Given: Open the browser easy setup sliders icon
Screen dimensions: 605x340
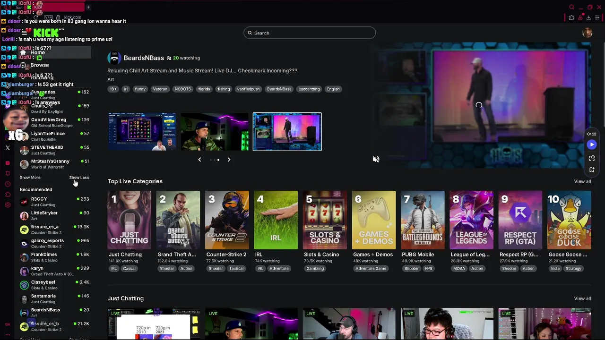Looking at the screenshot, I should pyautogui.click(x=597, y=17).
